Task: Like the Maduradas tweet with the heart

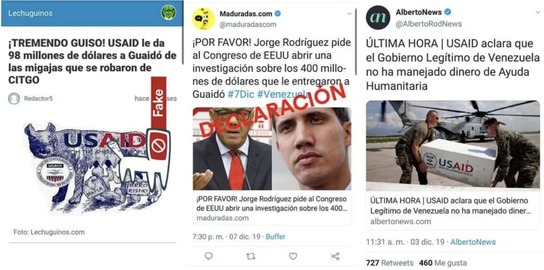Action: [x=293, y=256]
